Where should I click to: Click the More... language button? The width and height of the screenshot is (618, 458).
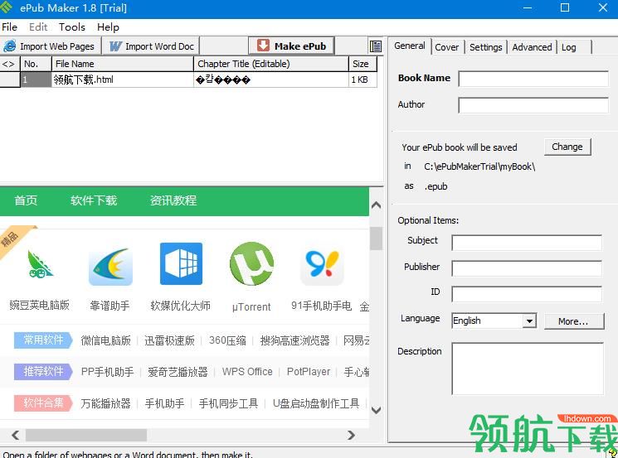(x=574, y=321)
